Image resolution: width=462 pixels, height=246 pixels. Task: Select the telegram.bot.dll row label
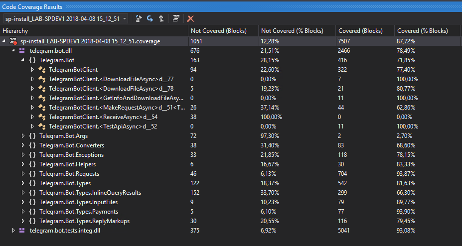(51, 51)
